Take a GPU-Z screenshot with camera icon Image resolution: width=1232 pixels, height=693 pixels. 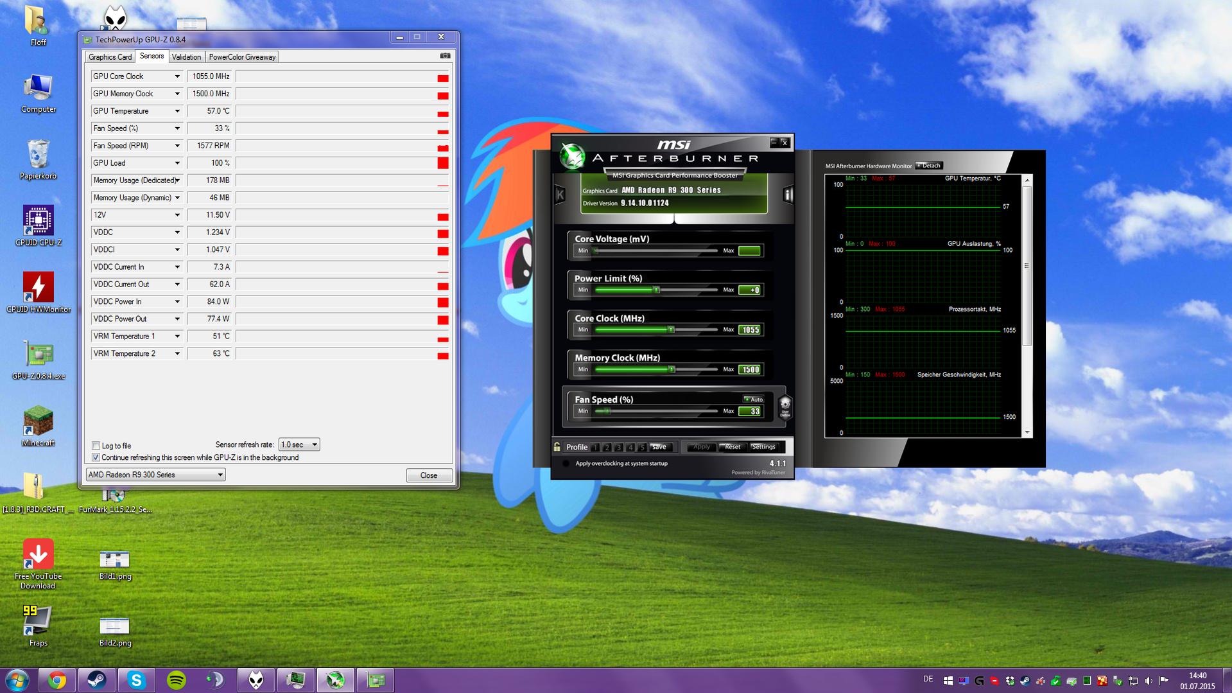(x=445, y=56)
